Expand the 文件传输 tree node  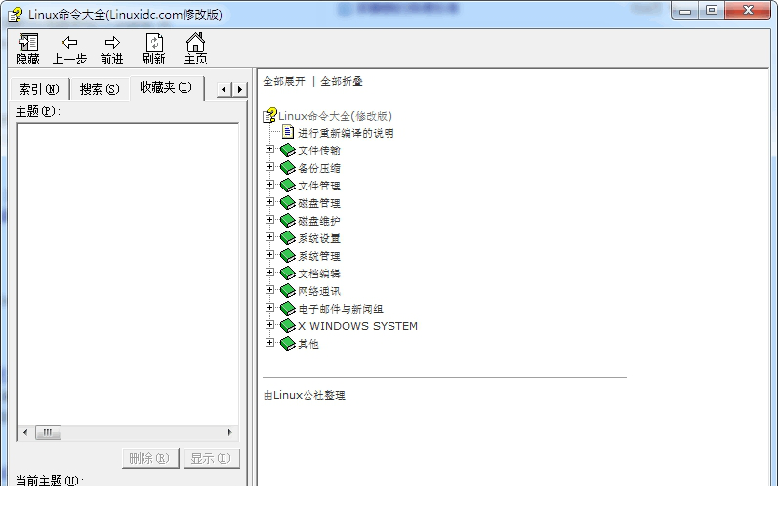coord(269,149)
